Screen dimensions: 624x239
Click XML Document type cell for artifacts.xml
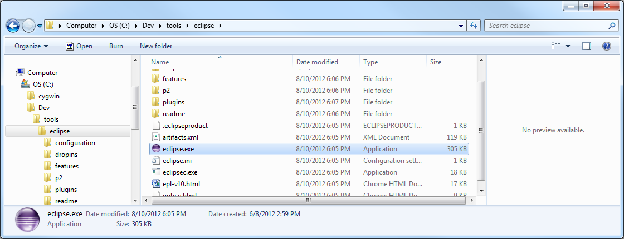pos(387,137)
